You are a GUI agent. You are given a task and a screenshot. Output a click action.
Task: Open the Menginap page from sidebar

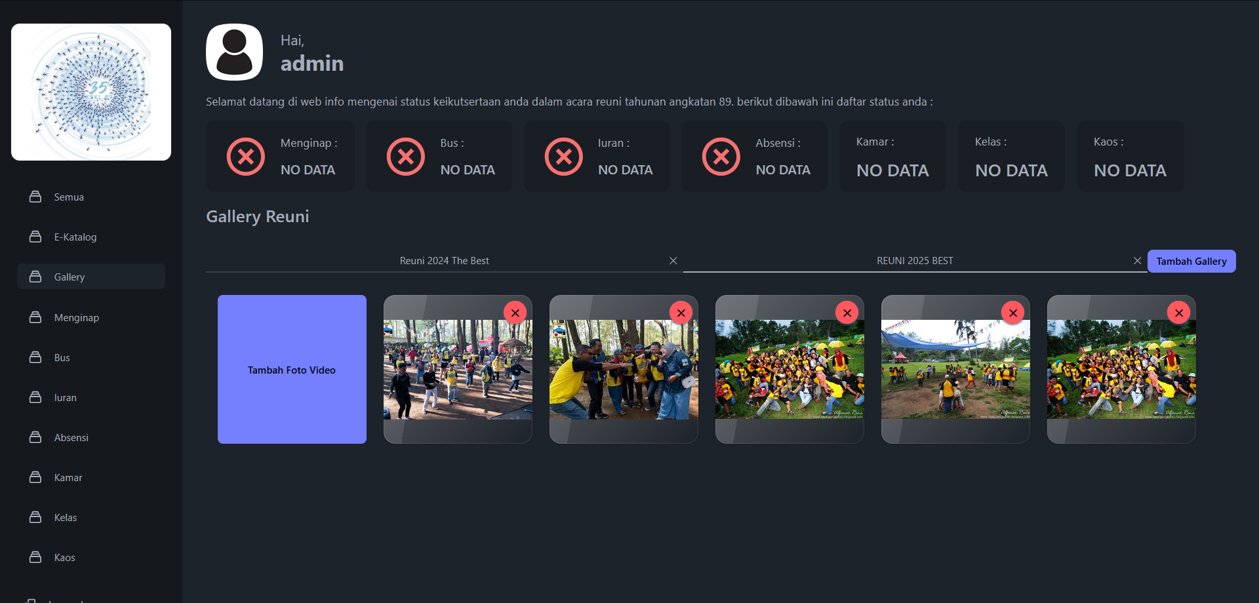[x=76, y=318]
